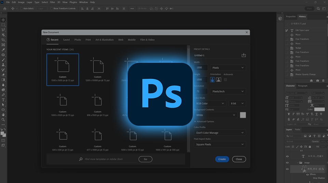
Task: Select the Eyedropper tool
Action: pyautogui.click(x=3, y=50)
